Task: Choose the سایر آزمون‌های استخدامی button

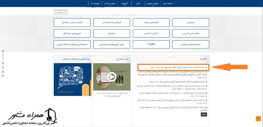Action: pos(112,44)
